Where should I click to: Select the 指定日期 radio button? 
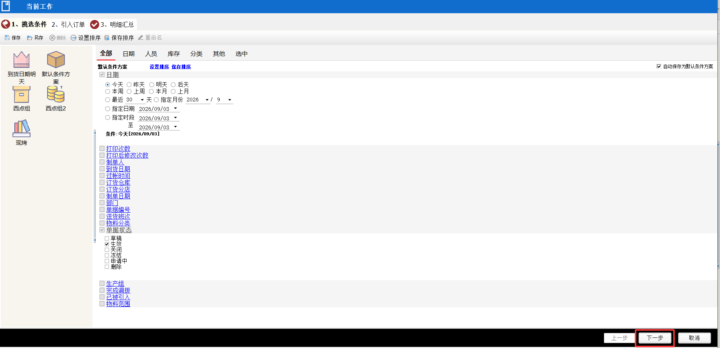coord(107,109)
